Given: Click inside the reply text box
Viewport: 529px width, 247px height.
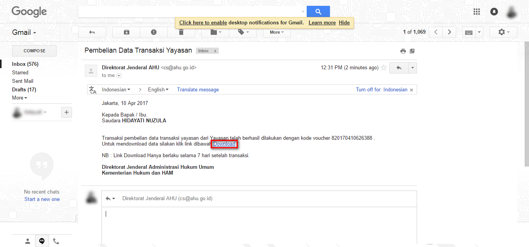Looking at the screenshot, I should coord(259,225).
